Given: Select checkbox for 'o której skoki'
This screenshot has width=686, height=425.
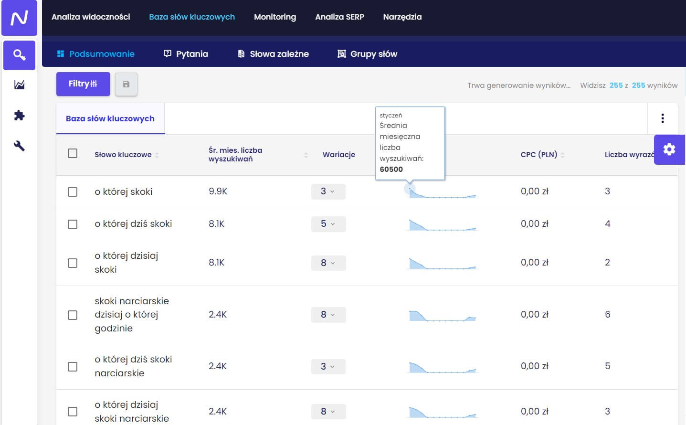Looking at the screenshot, I should tap(73, 192).
